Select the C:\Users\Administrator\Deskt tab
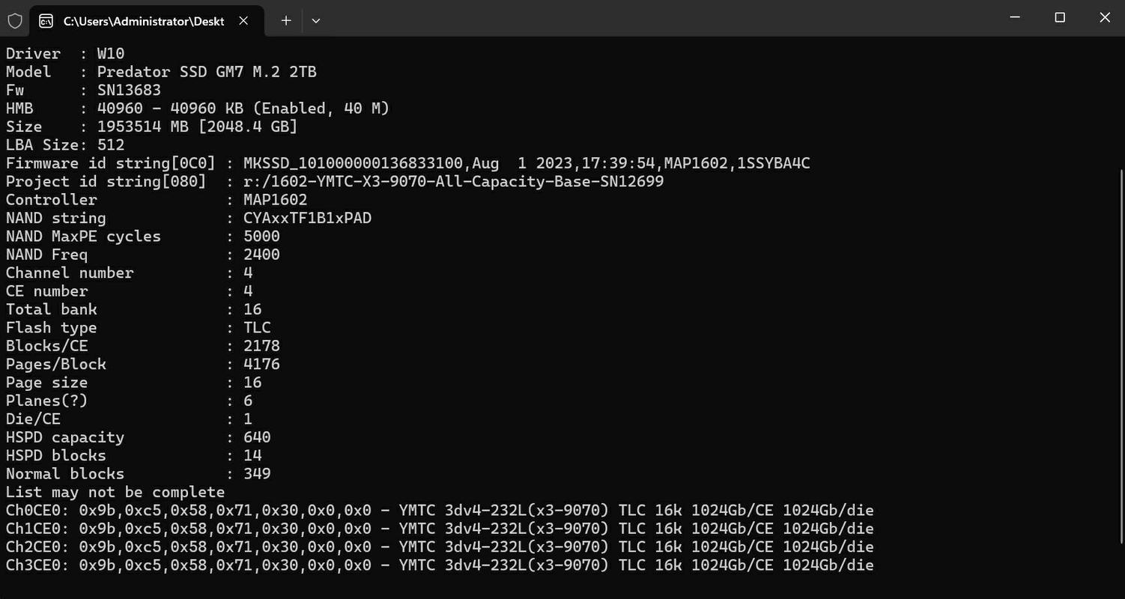The height and width of the screenshot is (599, 1125). point(147,21)
